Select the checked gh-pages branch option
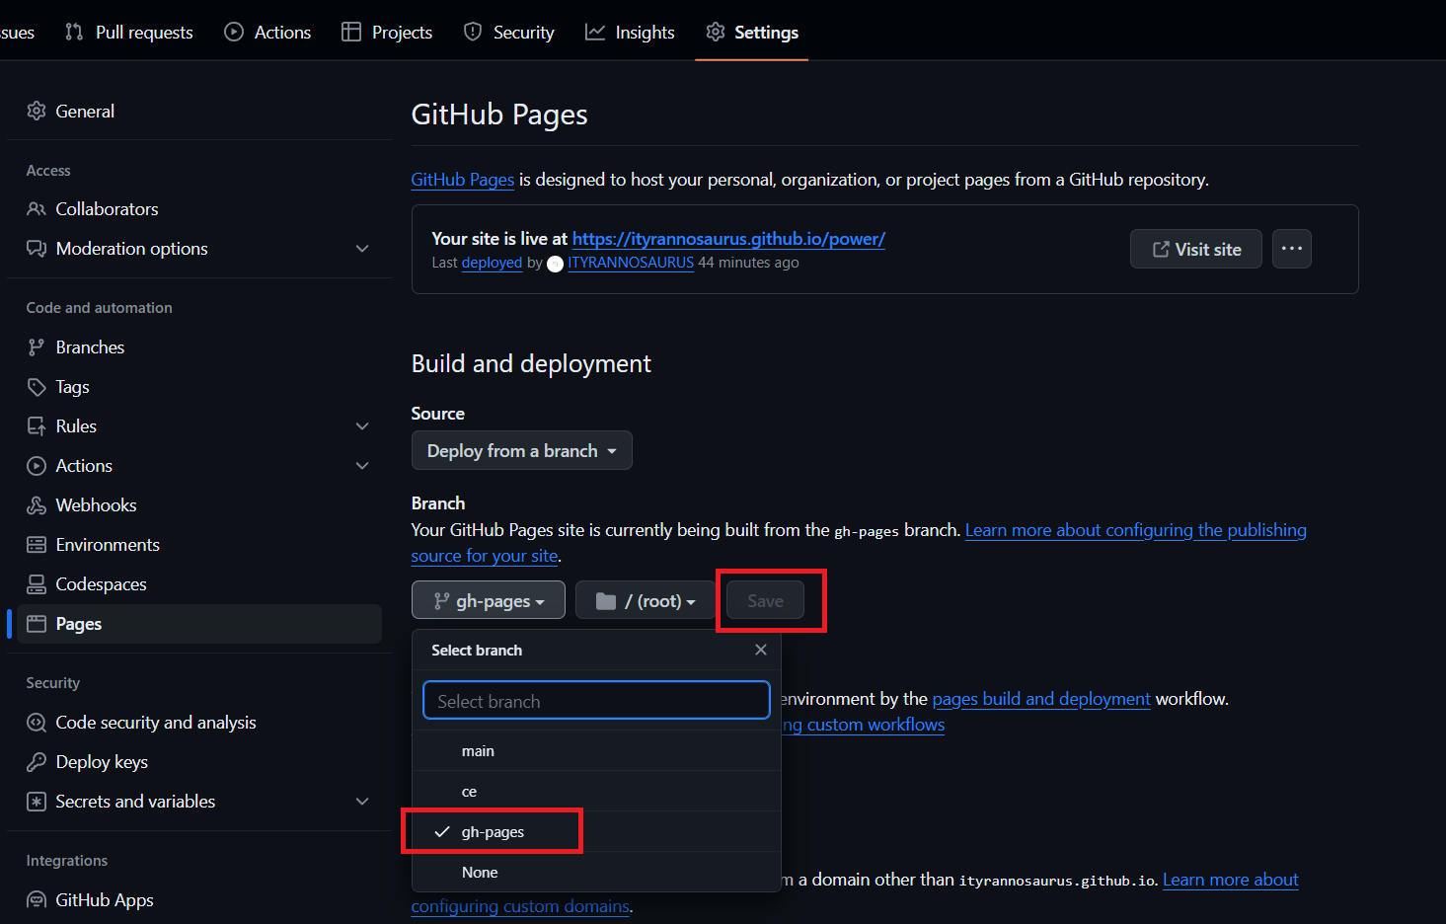The image size is (1446, 924). click(596, 832)
